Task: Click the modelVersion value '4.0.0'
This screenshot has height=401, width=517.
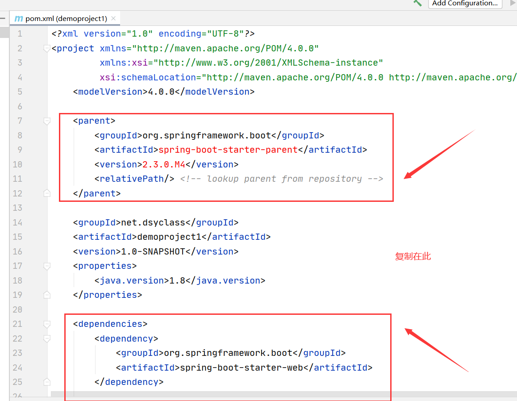Action: tap(161, 92)
